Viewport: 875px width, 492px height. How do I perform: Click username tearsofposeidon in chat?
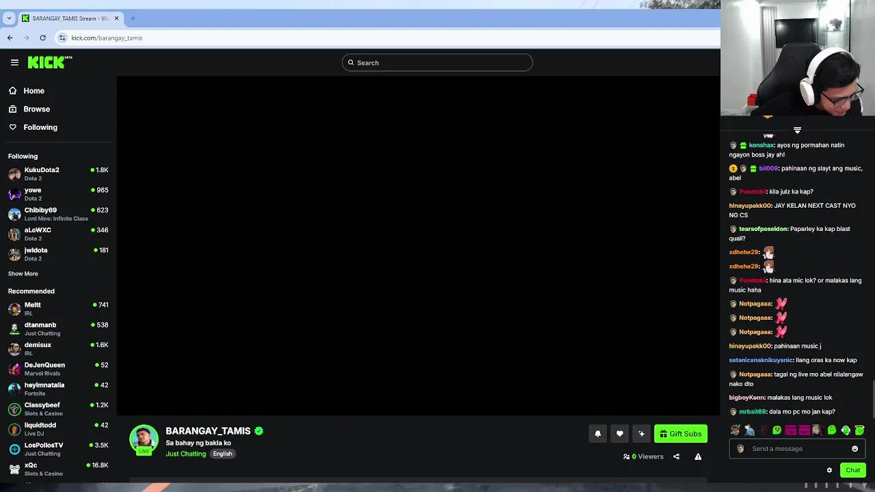(763, 229)
